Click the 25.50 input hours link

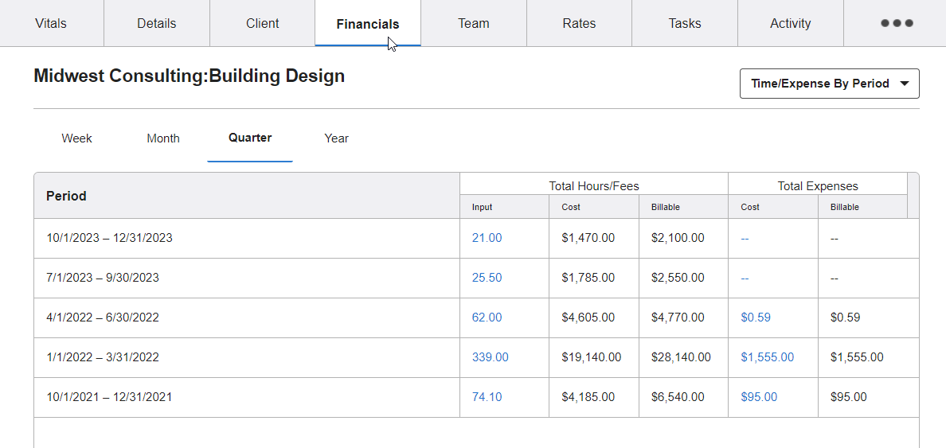pyautogui.click(x=487, y=278)
